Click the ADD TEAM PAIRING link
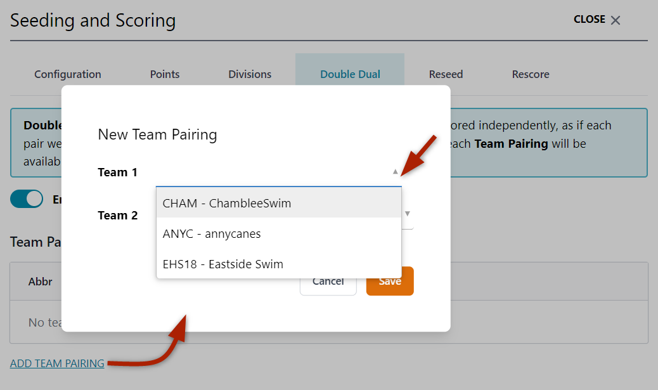 (x=56, y=363)
